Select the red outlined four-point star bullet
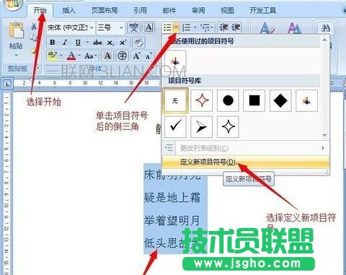Screen dimensions: 346x275 click(x=202, y=100)
